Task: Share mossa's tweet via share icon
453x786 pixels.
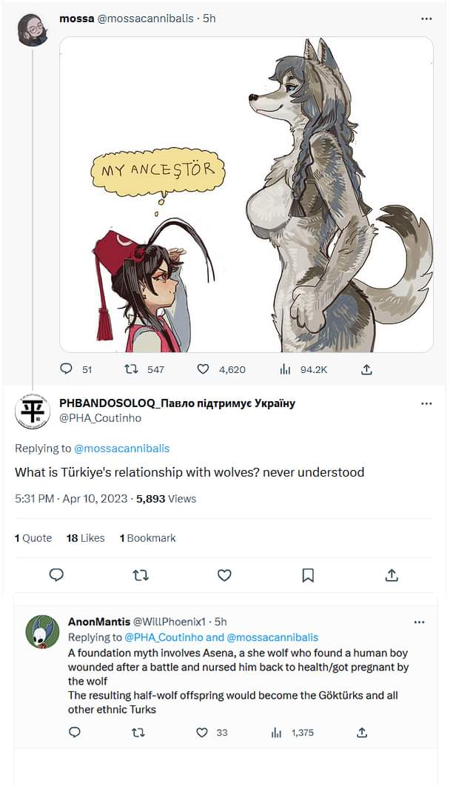Action: (366, 369)
